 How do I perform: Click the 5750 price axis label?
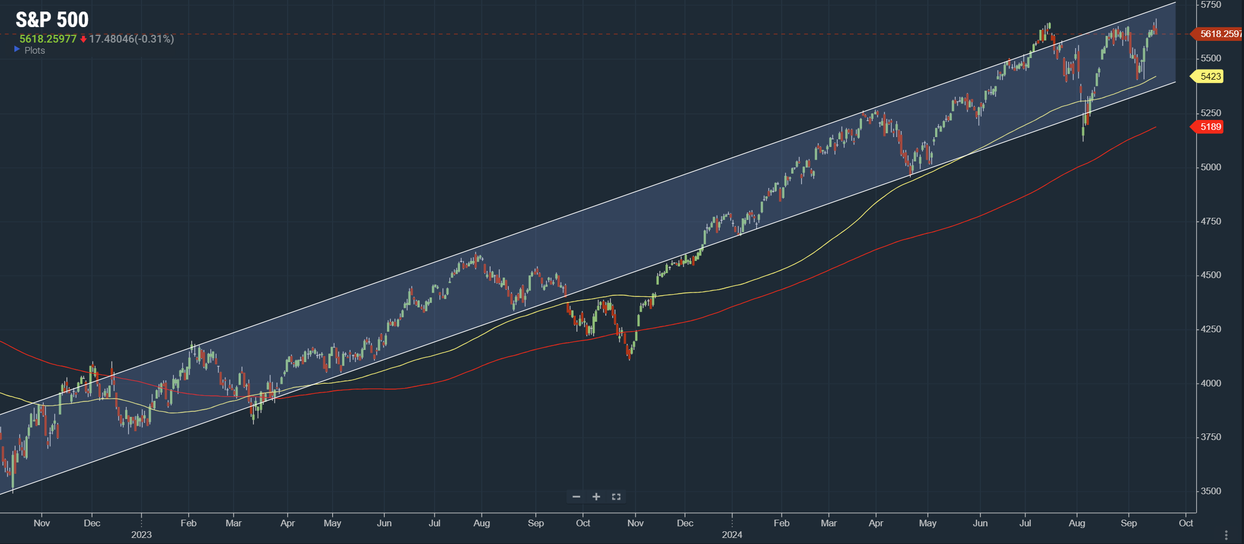[x=1211, y=5]
